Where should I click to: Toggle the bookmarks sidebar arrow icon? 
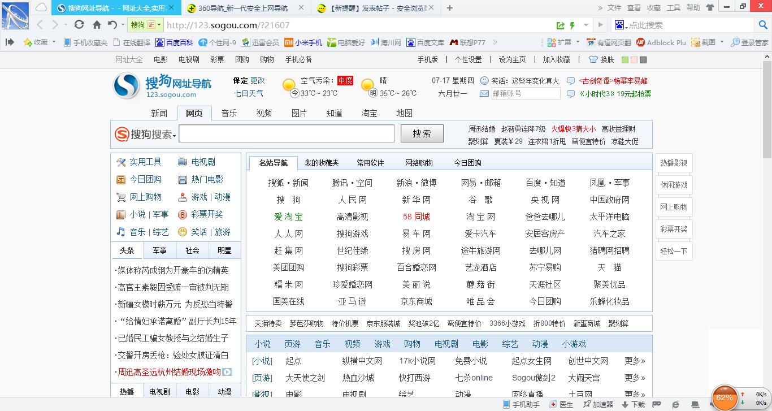[x=10, y=42]
